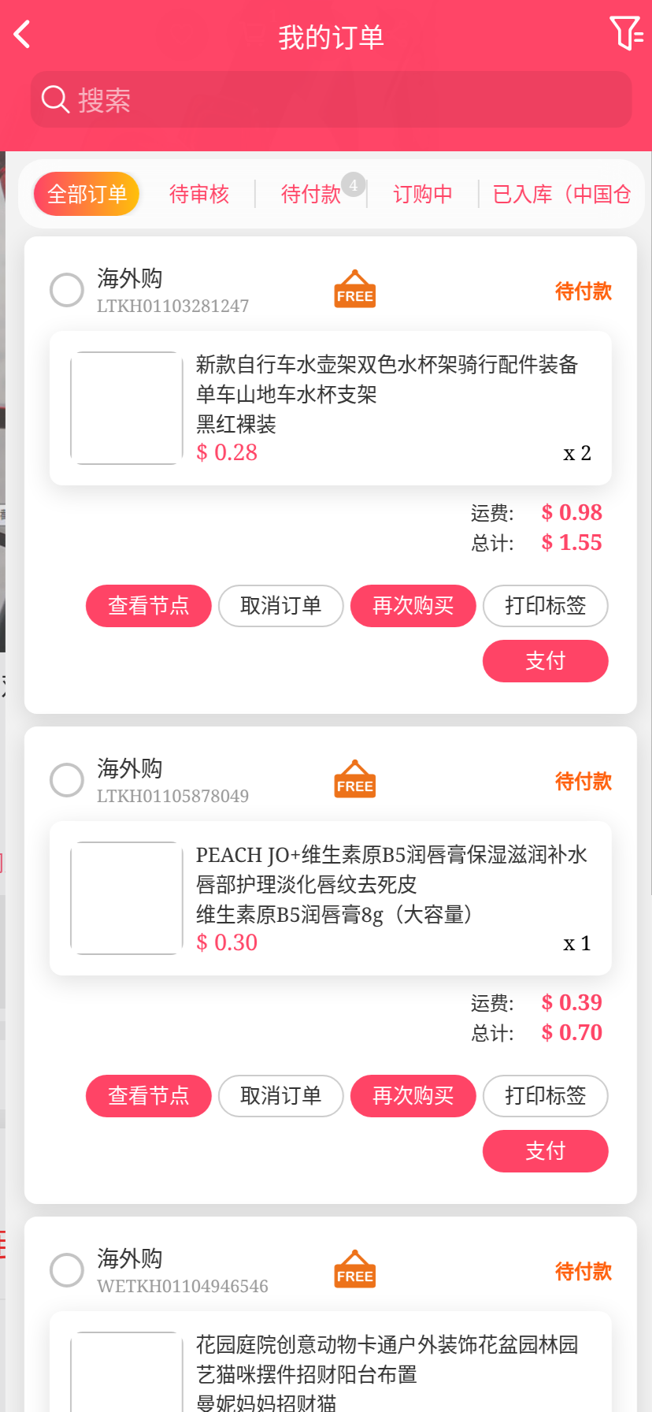Switch to 待审核 tab

[199, 194]
